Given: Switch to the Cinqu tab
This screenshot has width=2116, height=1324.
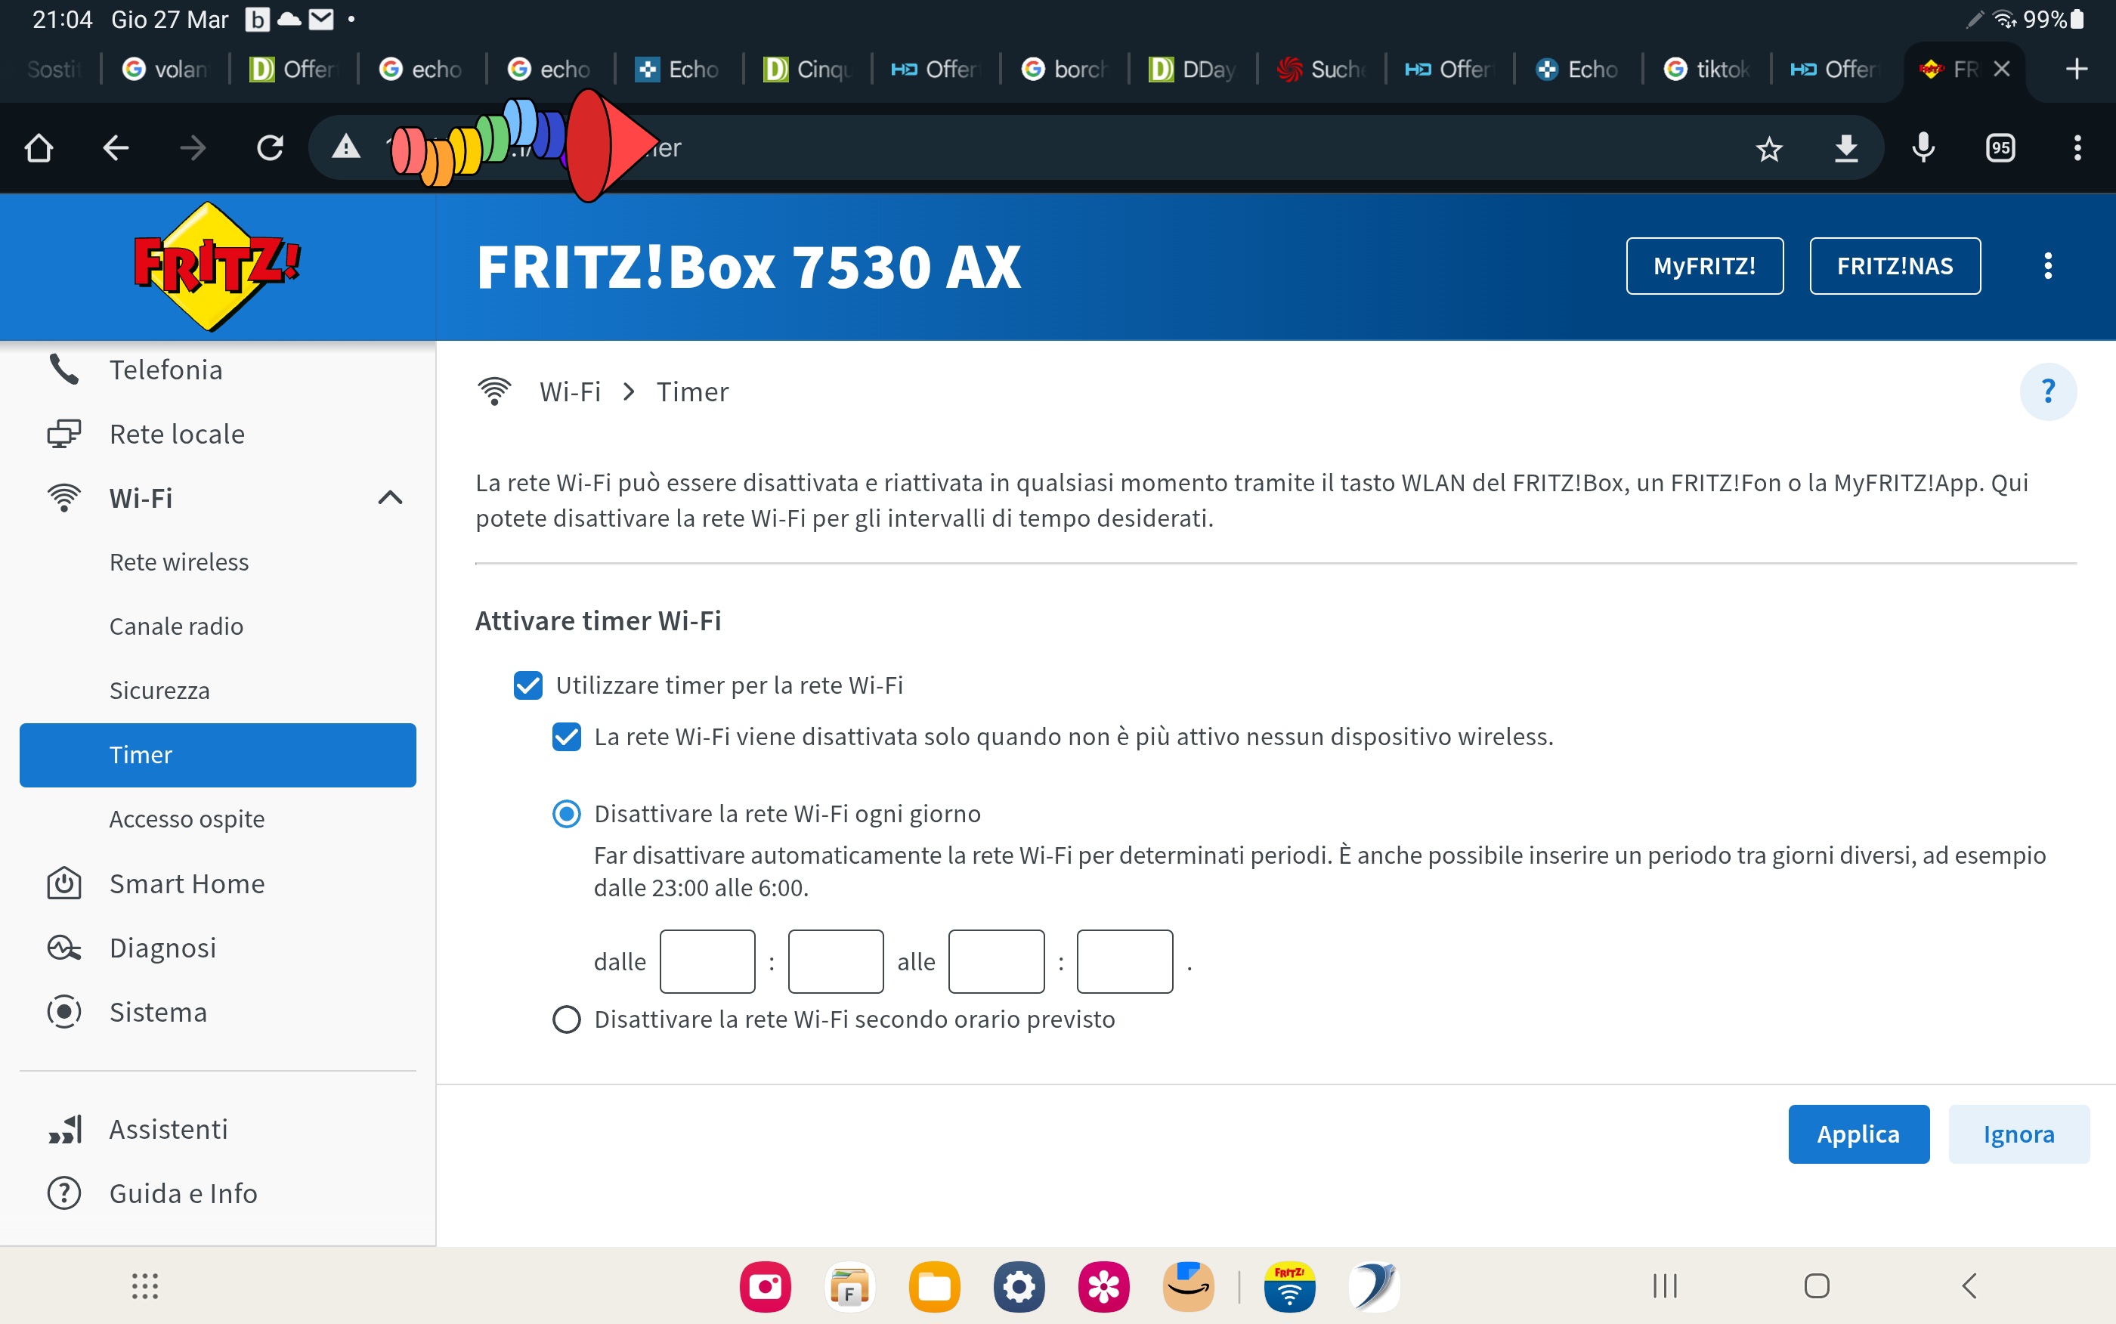Looking at the screenshot, I should [x=807, y=68].
